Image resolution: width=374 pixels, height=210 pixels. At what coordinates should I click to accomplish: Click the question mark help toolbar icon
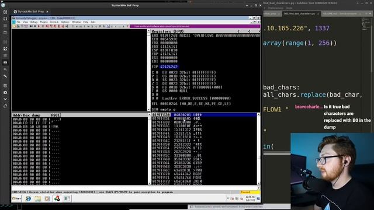[127, 26]
